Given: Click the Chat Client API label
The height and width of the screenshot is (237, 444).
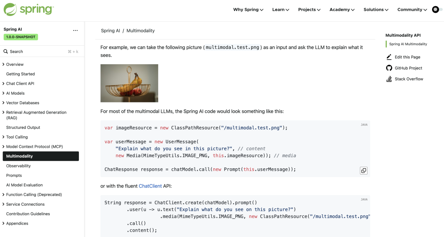Looking at the screenshot, I should 20,84.
